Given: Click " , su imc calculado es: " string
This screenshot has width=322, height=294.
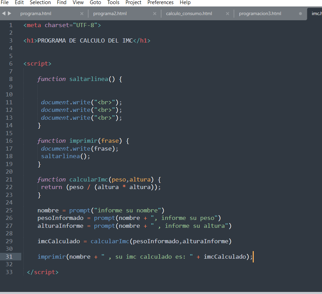Looking at the screenshot, I should [147, 257].
